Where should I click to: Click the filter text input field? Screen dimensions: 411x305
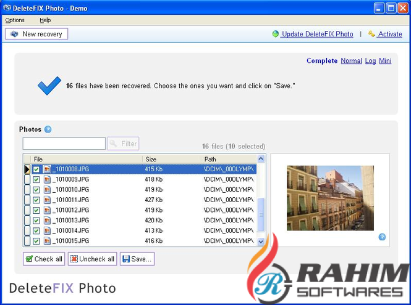64,144
